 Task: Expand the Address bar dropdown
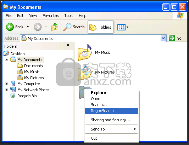pos(163,38)
